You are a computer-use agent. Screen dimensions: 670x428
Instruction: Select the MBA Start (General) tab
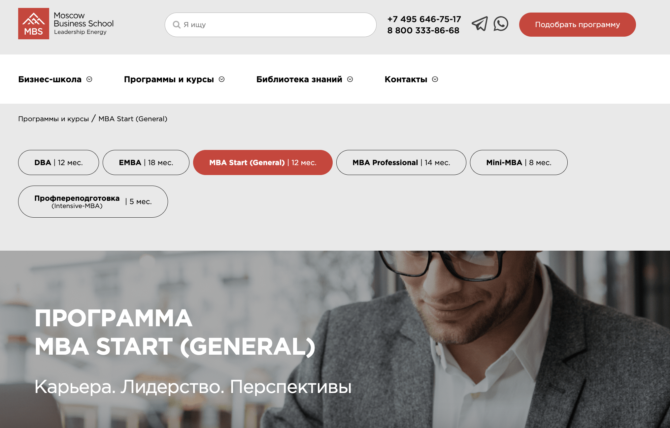pyautogui.click(x=263, y=162)
